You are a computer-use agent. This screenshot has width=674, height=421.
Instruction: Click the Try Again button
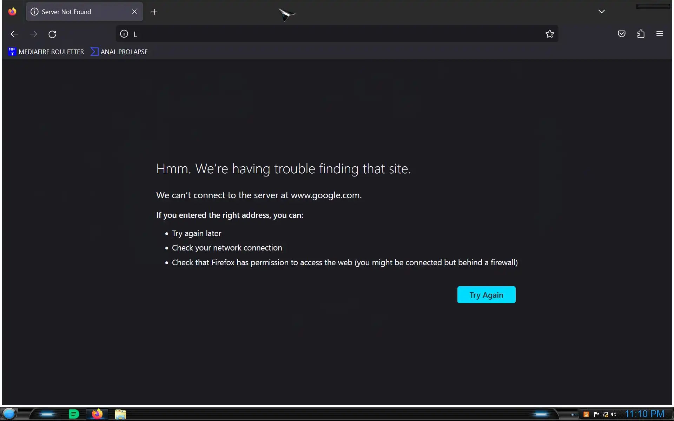[x=486, y=295]
